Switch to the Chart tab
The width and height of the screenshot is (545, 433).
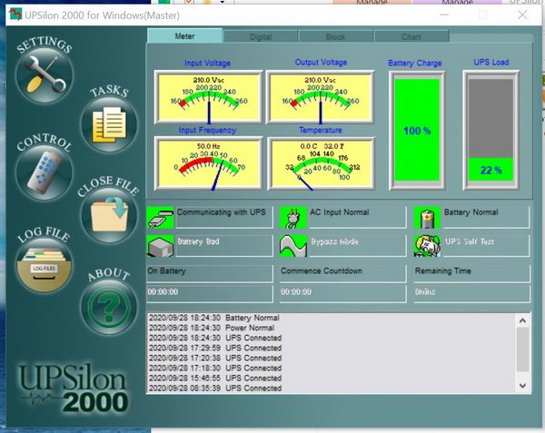coord(411,37)
